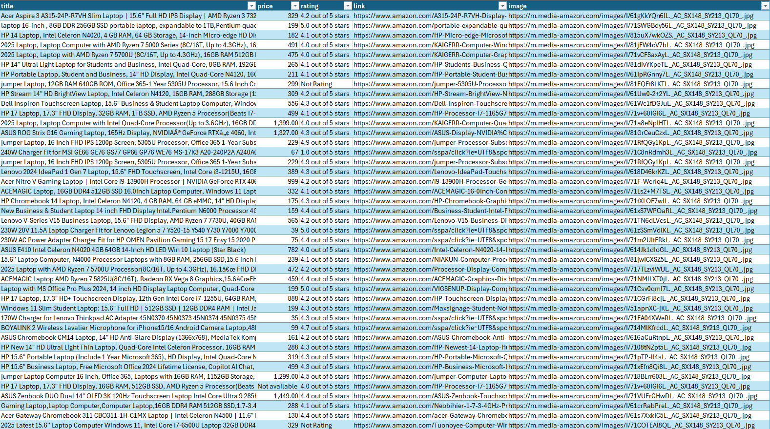This screenshot has height=429, width=770.
Task: Click the Acer Nitro V Gaming Laptop title
Action: [x=128, y=181]
